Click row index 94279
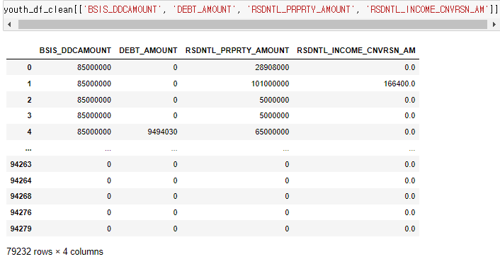 tap(21, 229)
